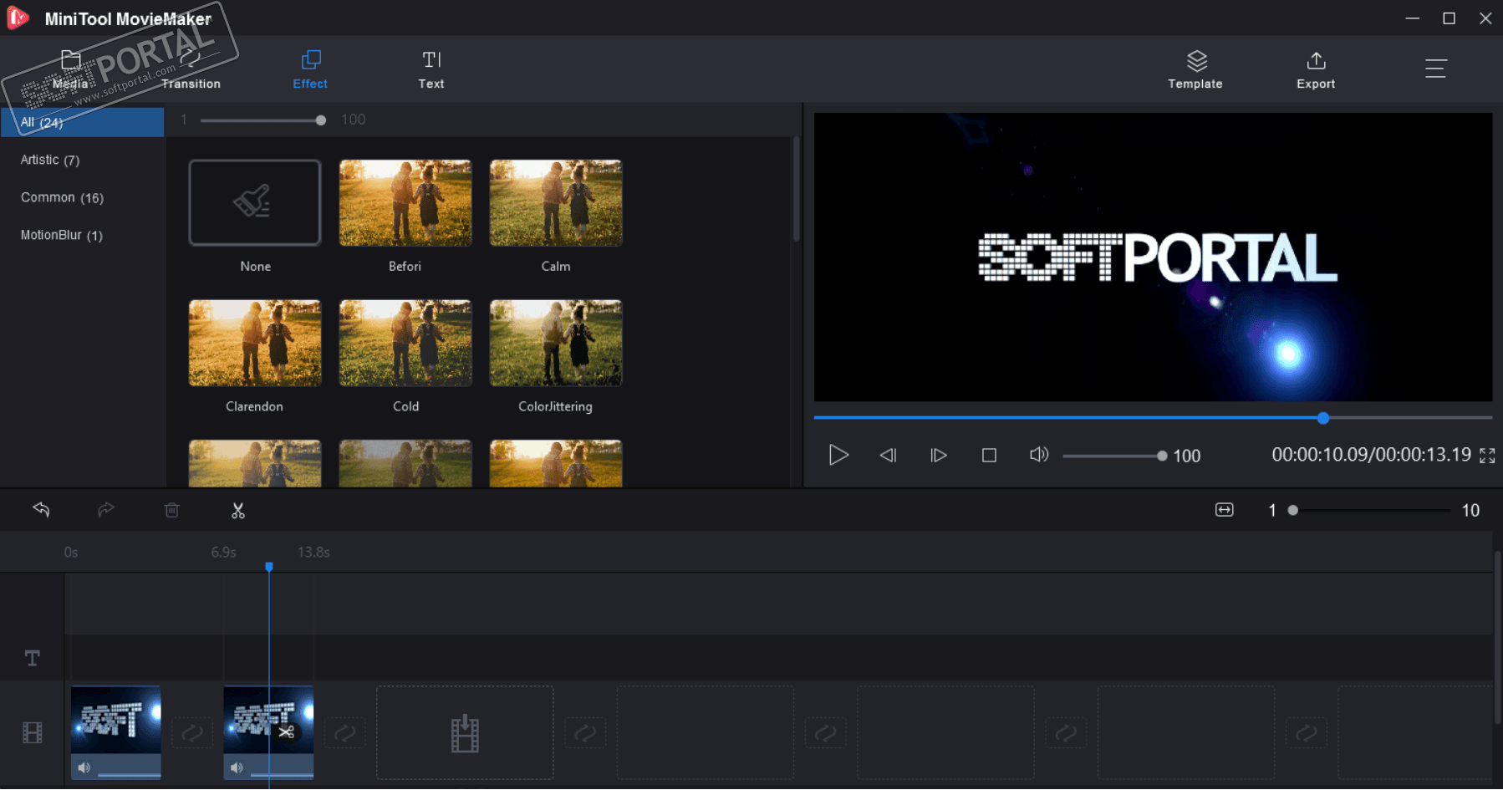Viewport: 1503px width, 790px height.
Task: Select the second clip on the timeline
Action: [x=268, y=732]
